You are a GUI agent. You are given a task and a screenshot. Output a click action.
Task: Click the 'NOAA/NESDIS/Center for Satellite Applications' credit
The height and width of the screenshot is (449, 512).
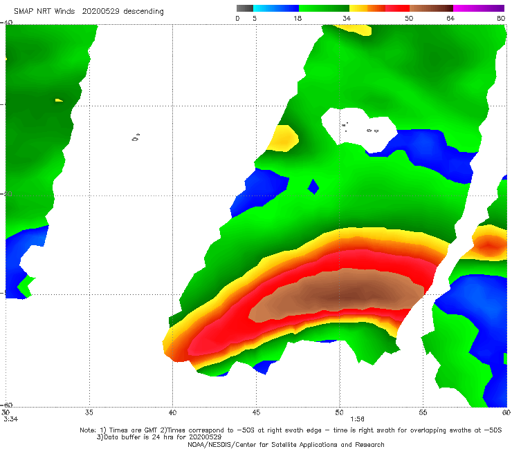(286, 444)
